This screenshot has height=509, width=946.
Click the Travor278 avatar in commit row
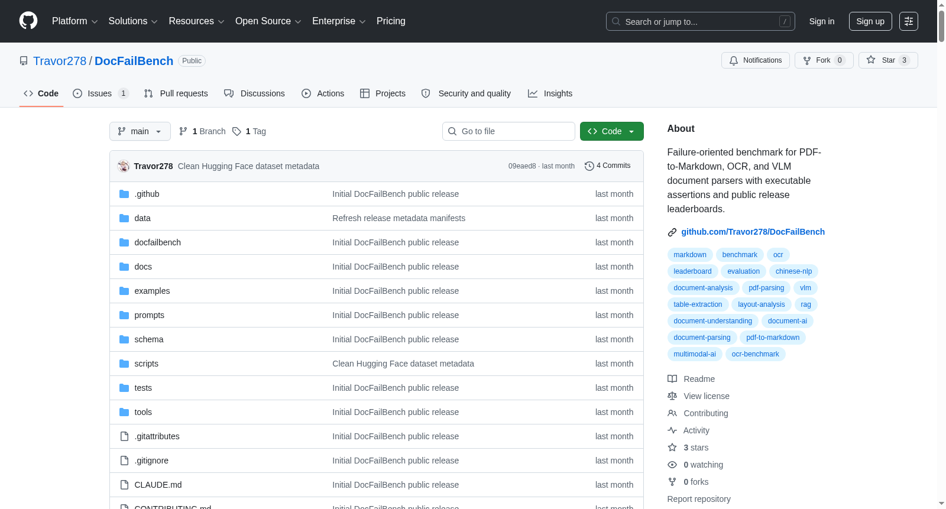pyautogui.click(x=124, y=166)
